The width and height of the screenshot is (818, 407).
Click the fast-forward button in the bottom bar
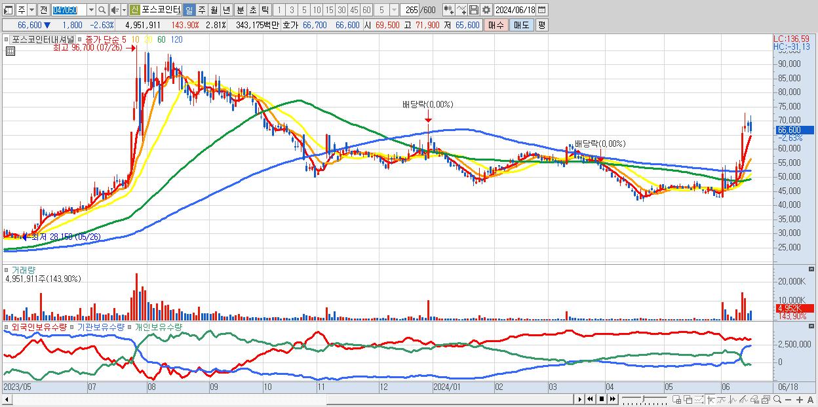(x=612, y=399)
